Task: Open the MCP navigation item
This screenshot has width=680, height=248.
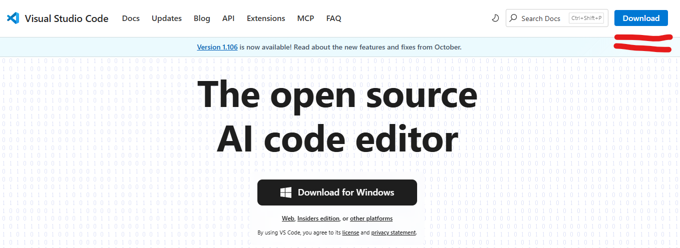Action: pyautogui.click(x=305, y=18)
